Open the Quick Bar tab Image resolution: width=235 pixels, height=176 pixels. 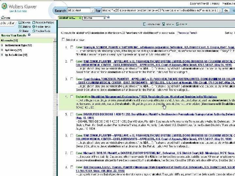tap(8, 23)
